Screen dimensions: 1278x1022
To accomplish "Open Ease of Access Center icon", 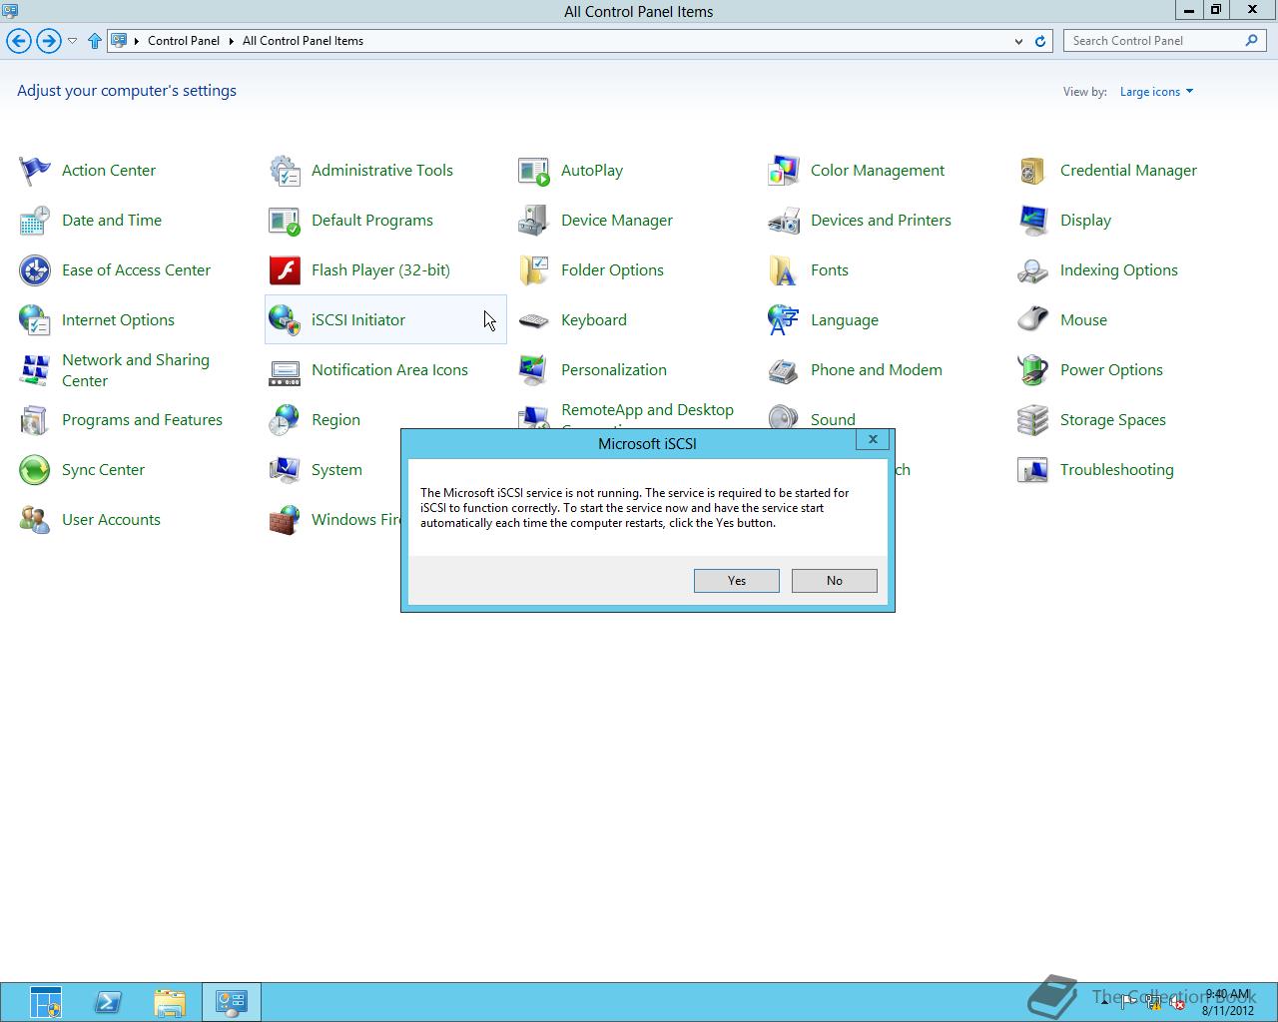I will point(35,270).
